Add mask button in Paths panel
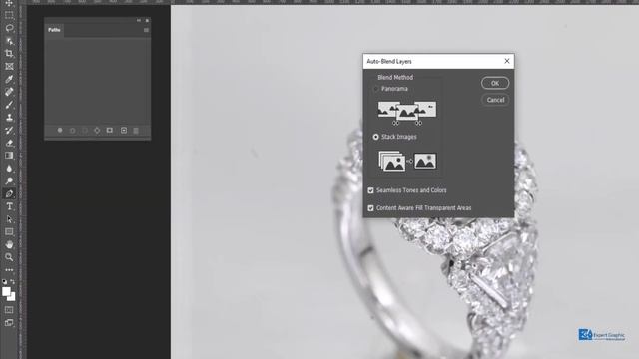This screenshot has width=639, height=359. tap(110, 131)
